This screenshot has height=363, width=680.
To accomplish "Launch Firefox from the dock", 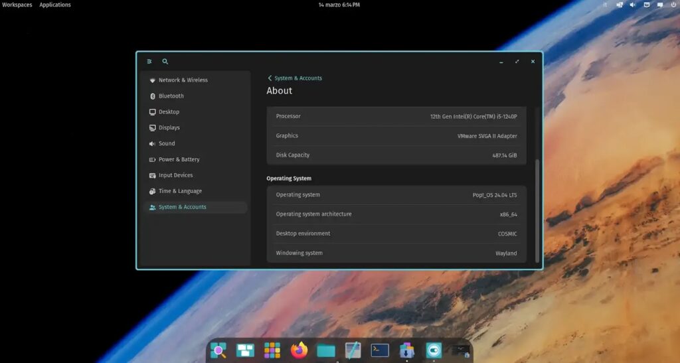I will tap(299, 350).
